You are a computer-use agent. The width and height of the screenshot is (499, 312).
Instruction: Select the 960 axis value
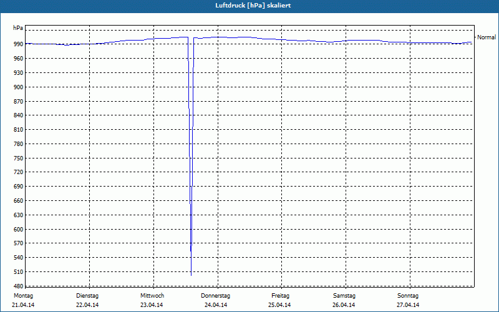[x=18, y=59]
